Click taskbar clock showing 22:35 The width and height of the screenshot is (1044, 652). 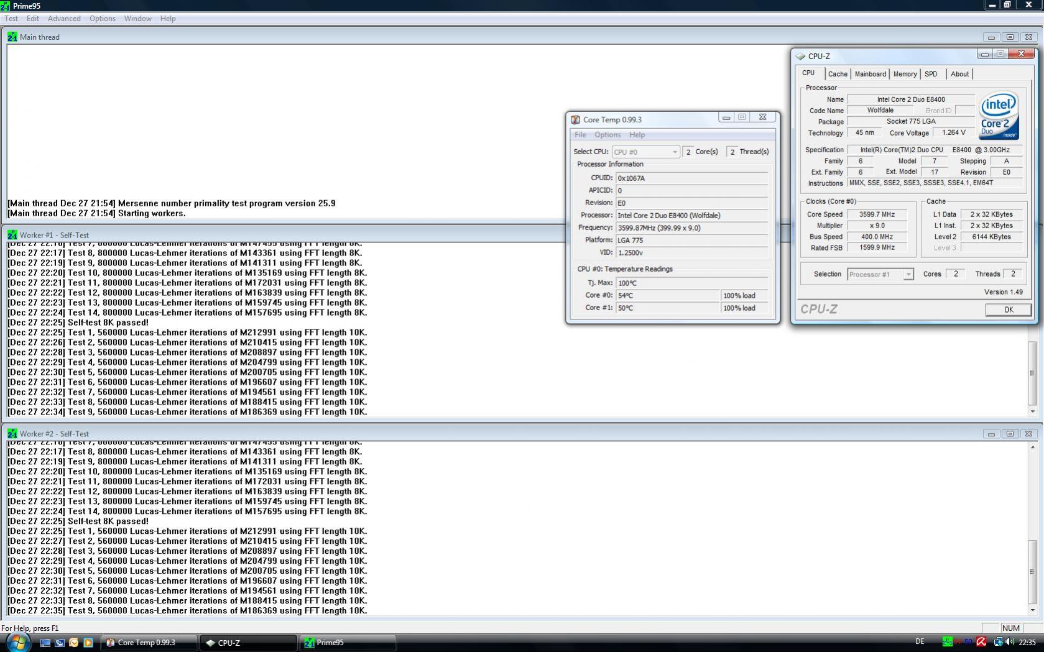tap(1027, 642)
